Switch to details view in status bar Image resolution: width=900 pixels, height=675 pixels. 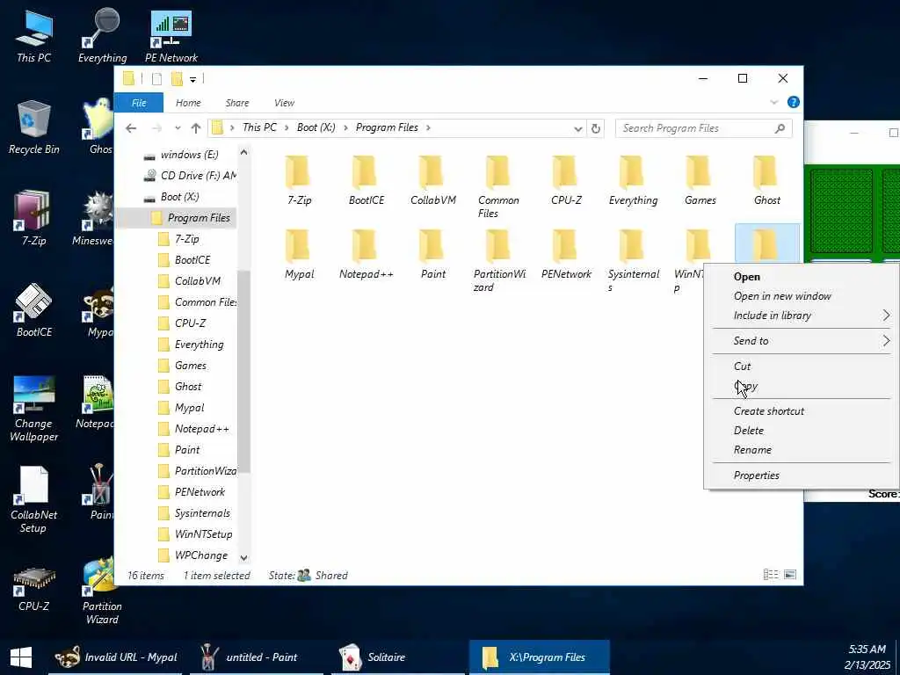coord(770,575)
